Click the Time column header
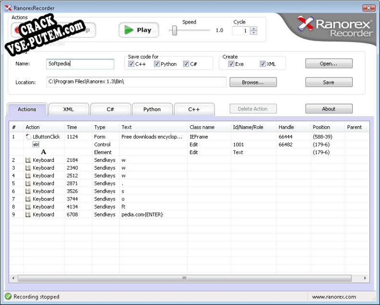 [x=78, y=127]
